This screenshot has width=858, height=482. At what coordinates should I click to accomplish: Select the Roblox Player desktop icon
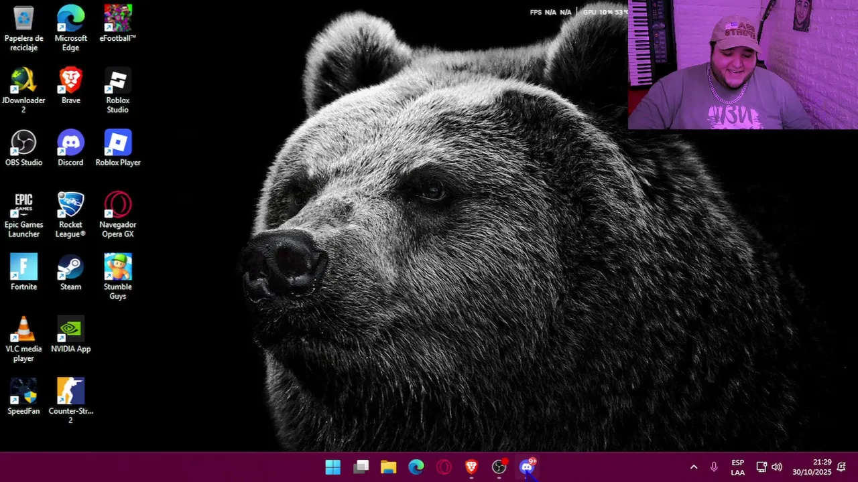[x=117, y=148]
